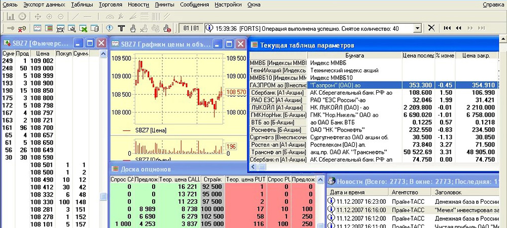507x228 pixels.
Task: Open new chart window toolbar icon
Action: 38,28
